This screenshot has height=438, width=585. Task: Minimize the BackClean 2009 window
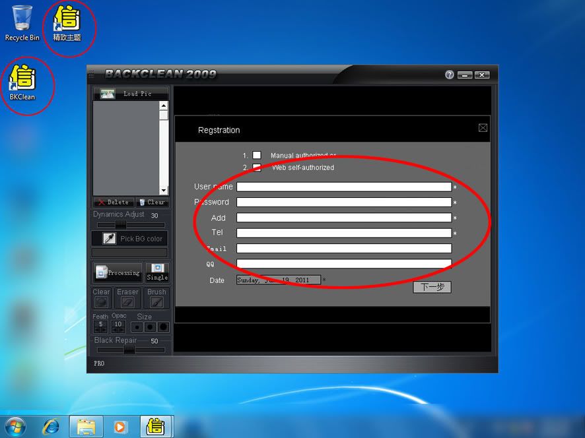[x=465, y=75]
